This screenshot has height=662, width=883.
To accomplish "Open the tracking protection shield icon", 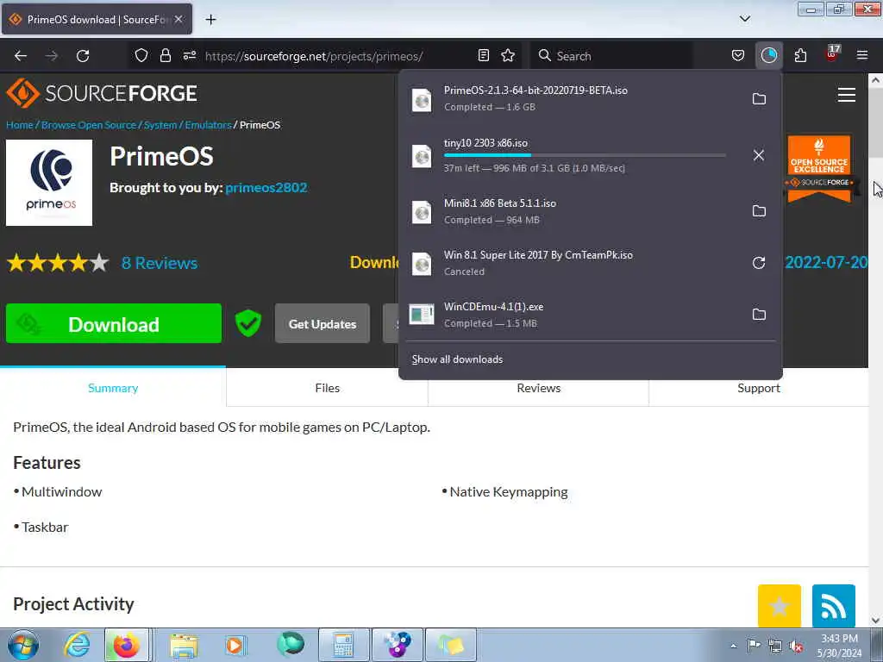I will [141, 55].
